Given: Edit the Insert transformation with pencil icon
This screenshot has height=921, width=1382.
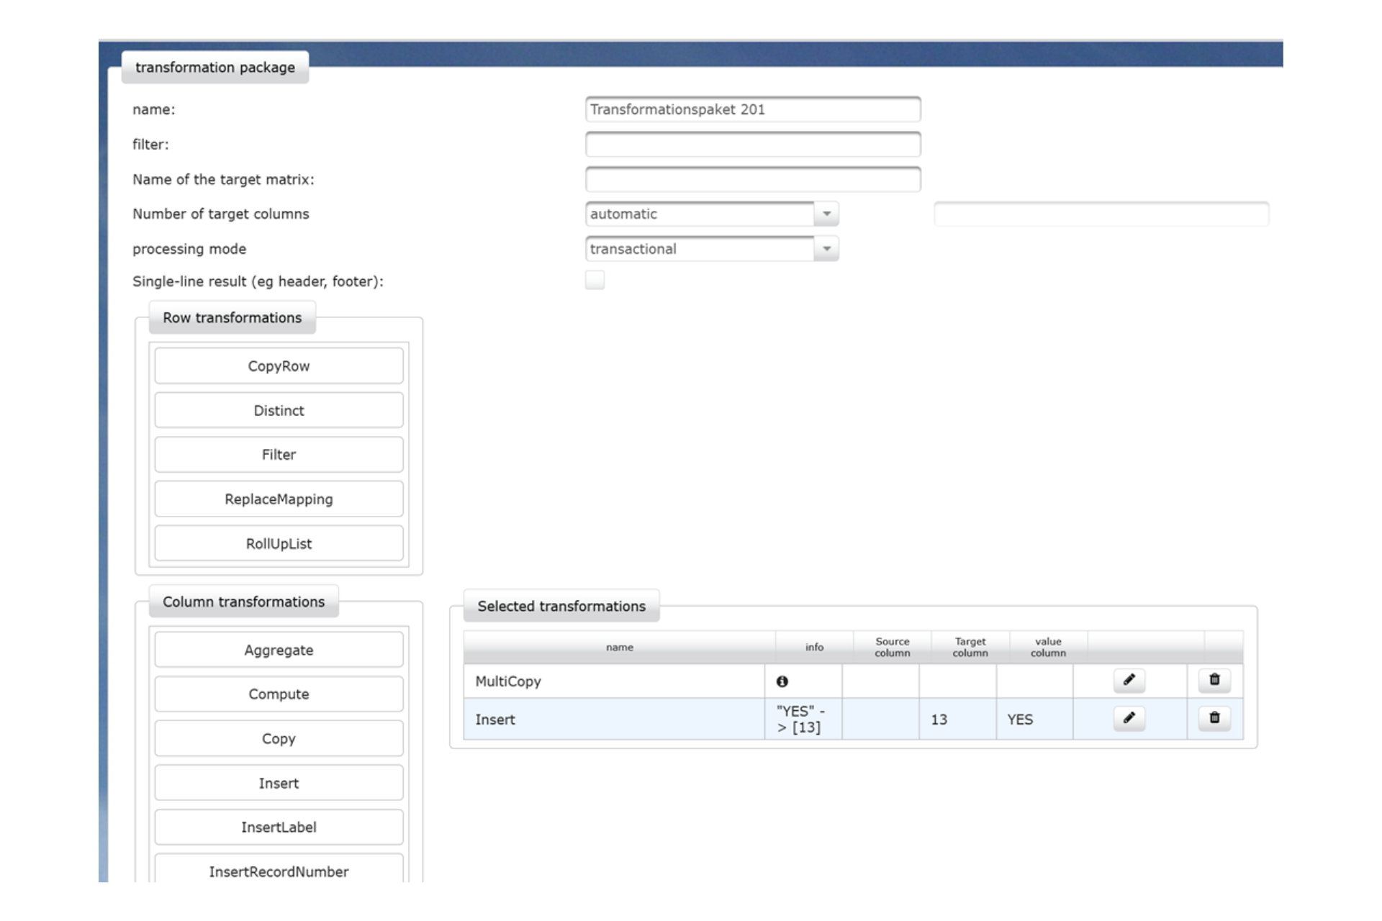Looking at the screenshot, I should 1129,719.
